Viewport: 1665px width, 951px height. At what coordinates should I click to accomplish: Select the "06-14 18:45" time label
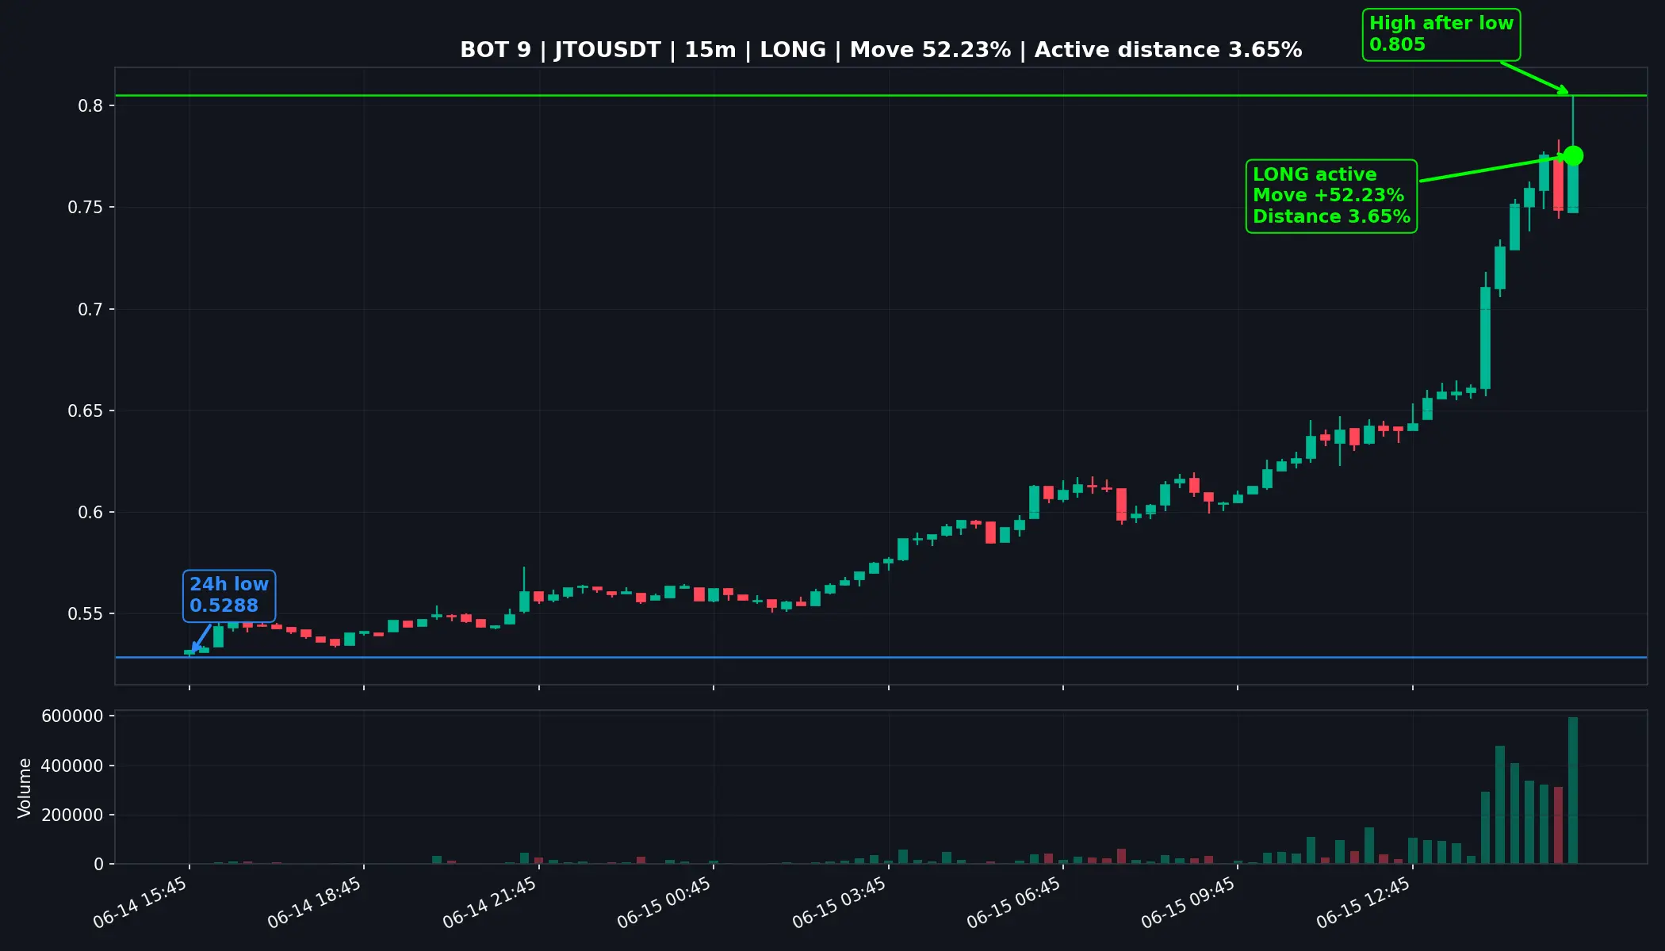[x=315, y=902]
